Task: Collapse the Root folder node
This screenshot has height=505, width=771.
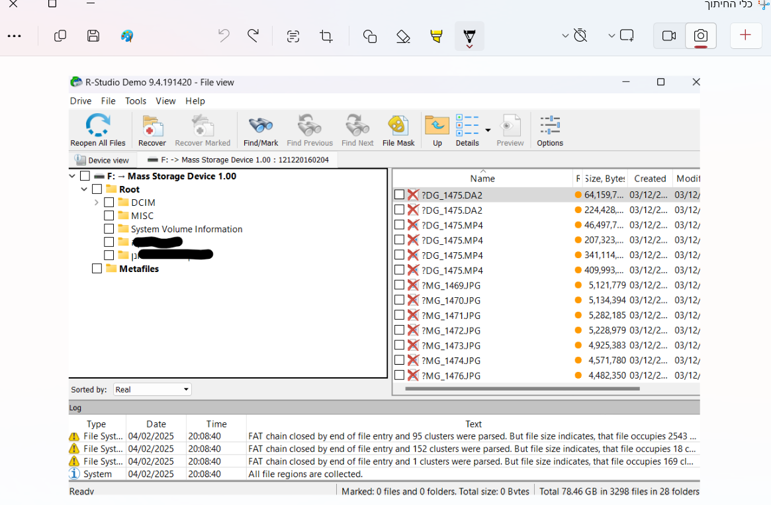Action: click(x=84, y=189)
